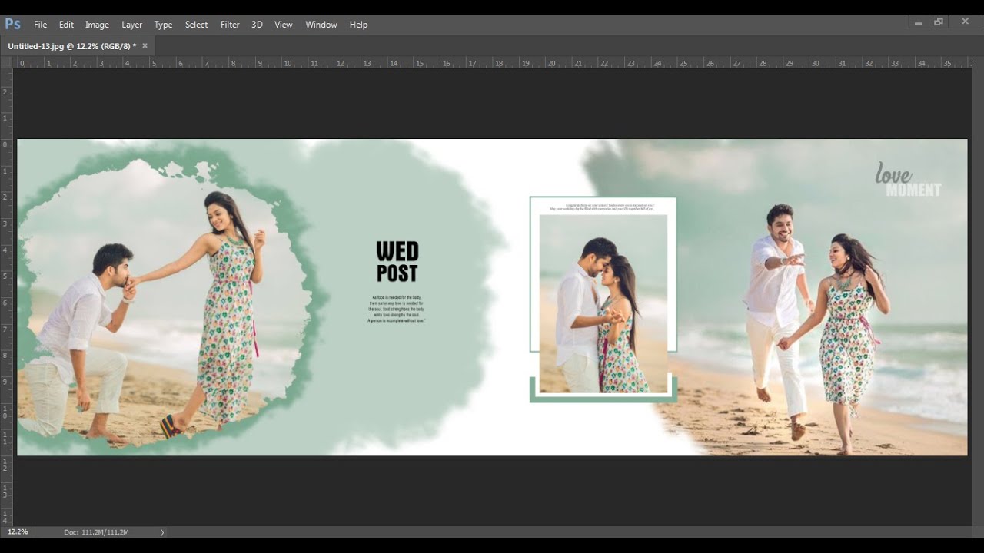Click the Doc: 111.2M/111.2M status info

(96, 532)
